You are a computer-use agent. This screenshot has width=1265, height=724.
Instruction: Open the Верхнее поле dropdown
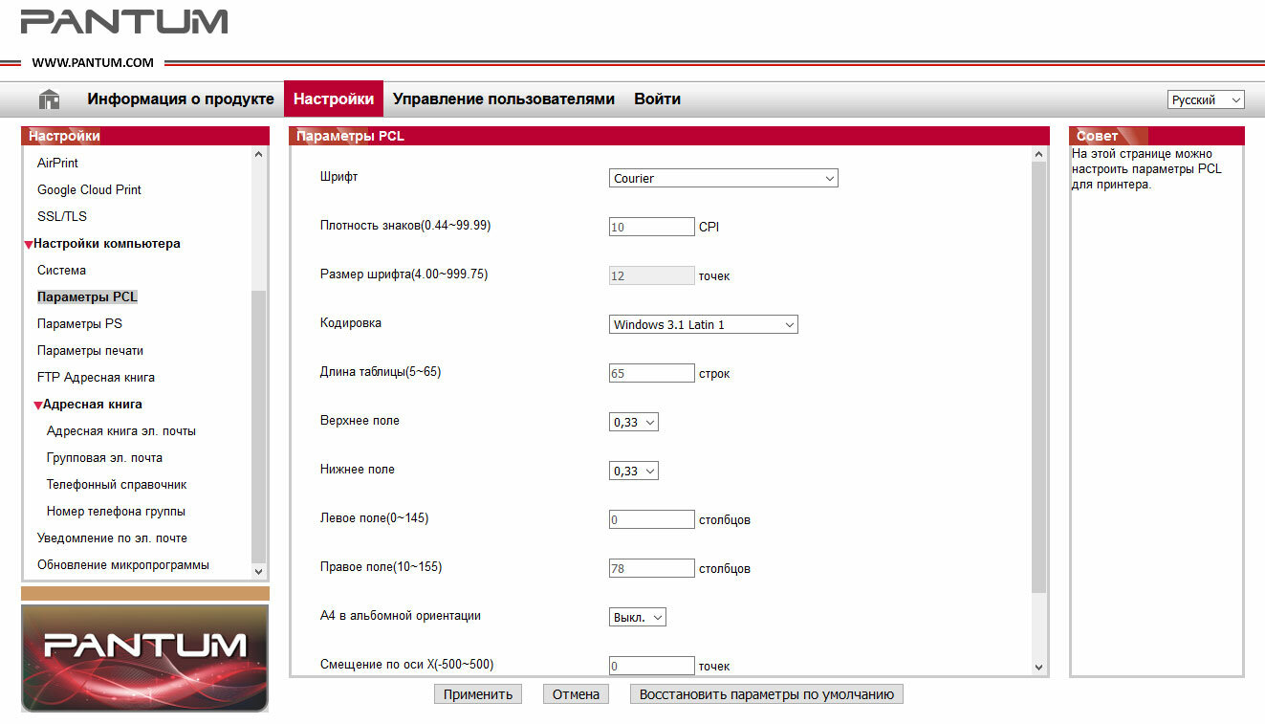coord(633,422)
